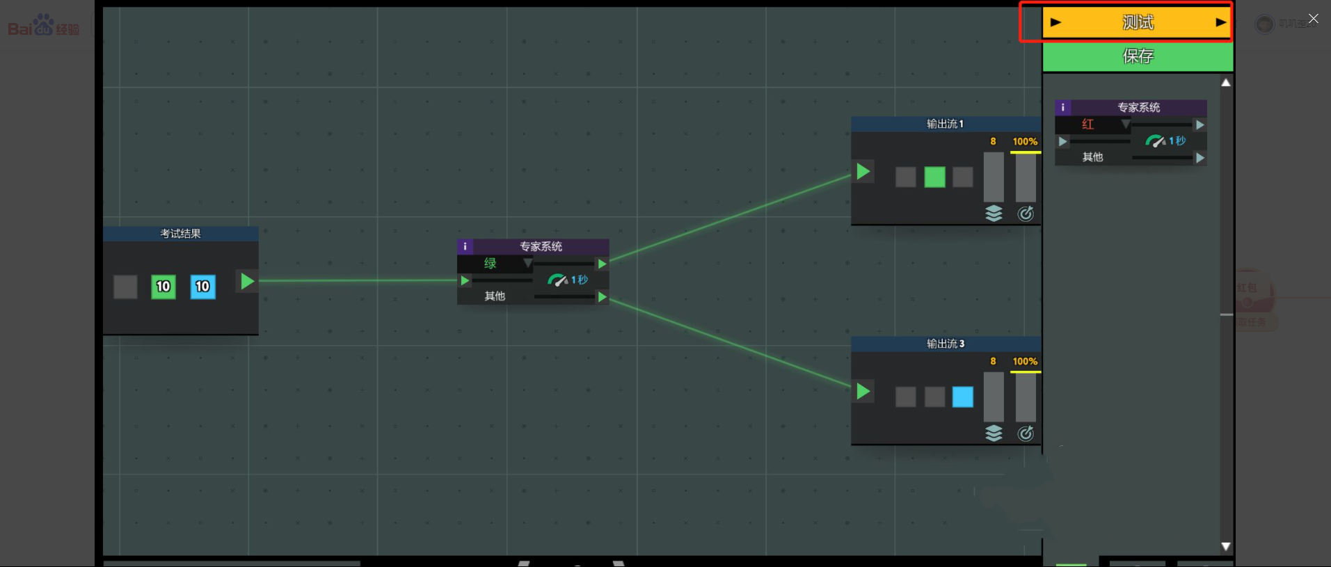Click the green square in 输出流 1
This screenshot has width=1331, height=567.
[934, 177]
